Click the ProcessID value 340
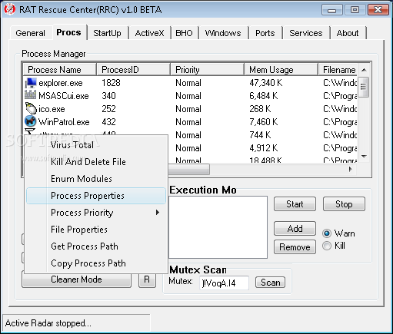This screenshot has width=393, height=334. click(x=108, y=96)
